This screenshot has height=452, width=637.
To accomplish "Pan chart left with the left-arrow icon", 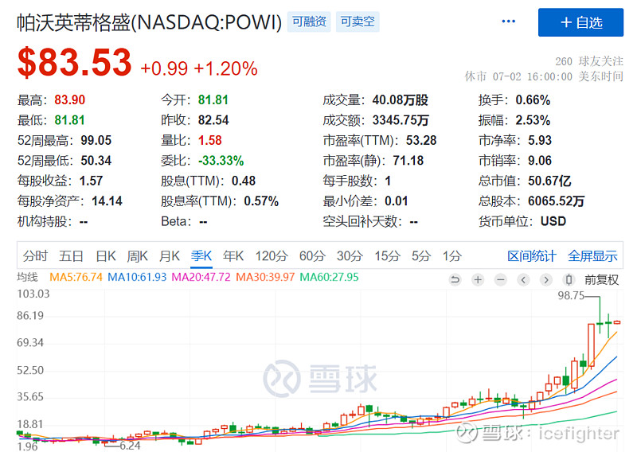I will 523,280.
